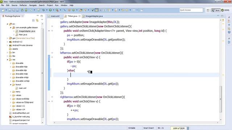The height and width of the screenshot is (130, 232).
Task: Collapse fold at leftarrow onClick method
Action: click(52, 57)
